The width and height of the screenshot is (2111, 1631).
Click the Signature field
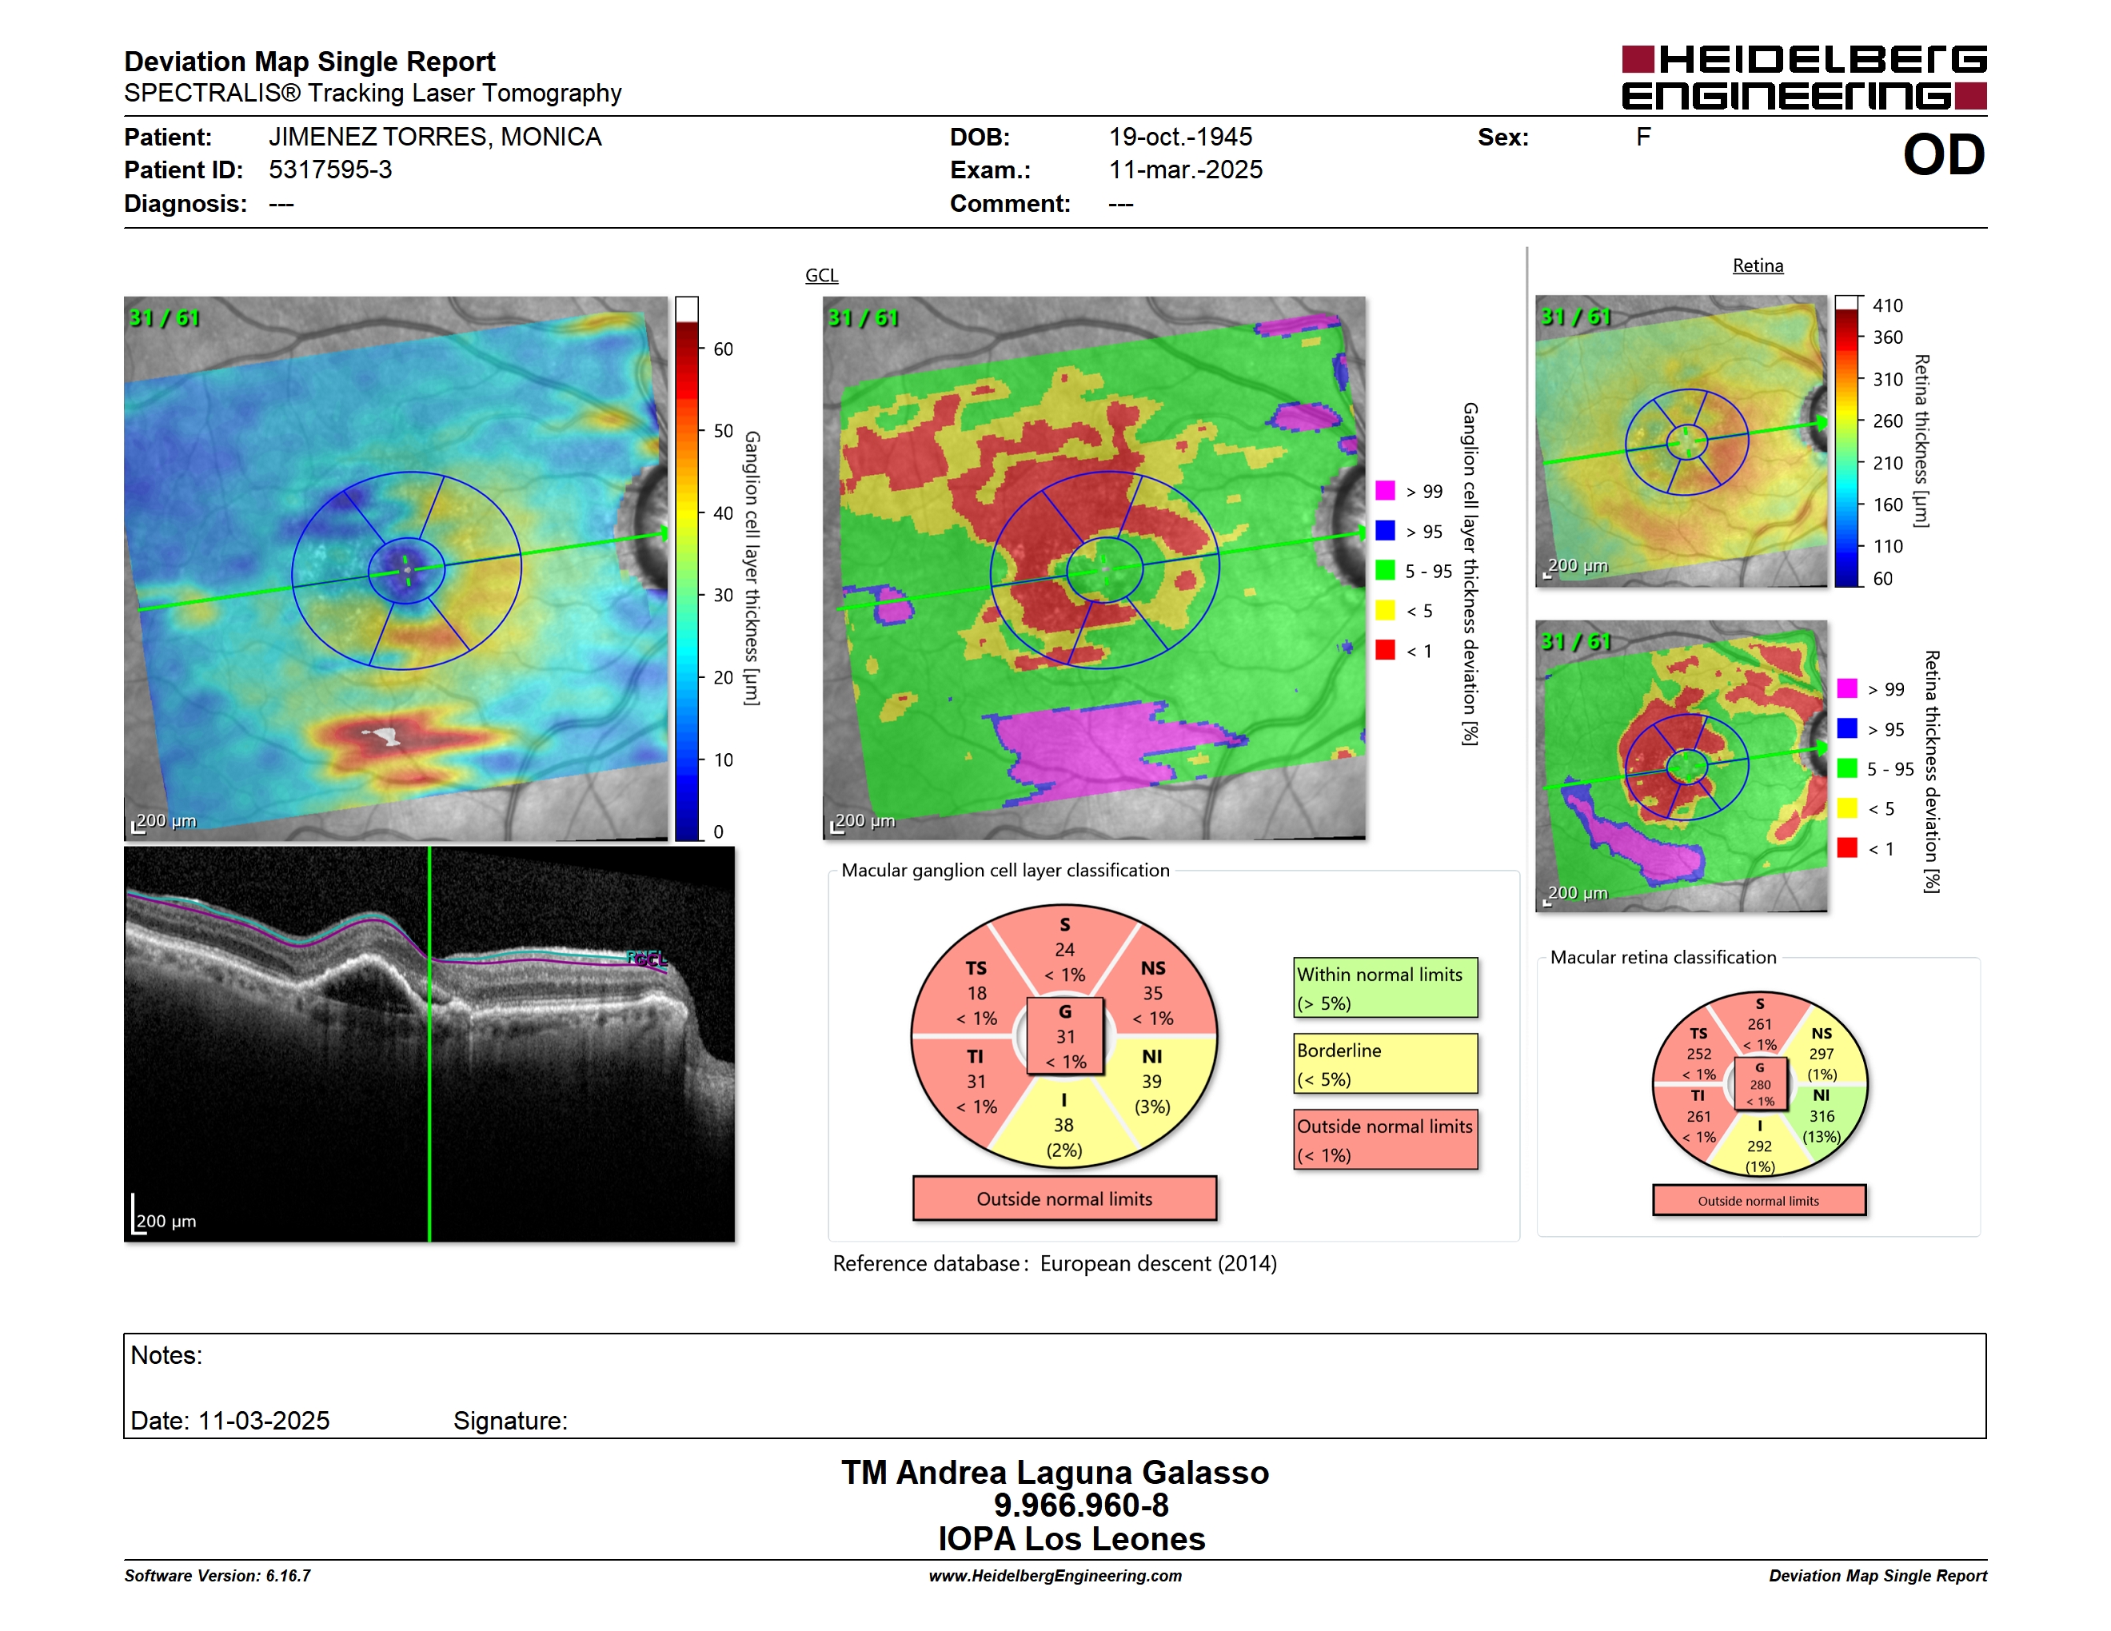[510, 1422]
